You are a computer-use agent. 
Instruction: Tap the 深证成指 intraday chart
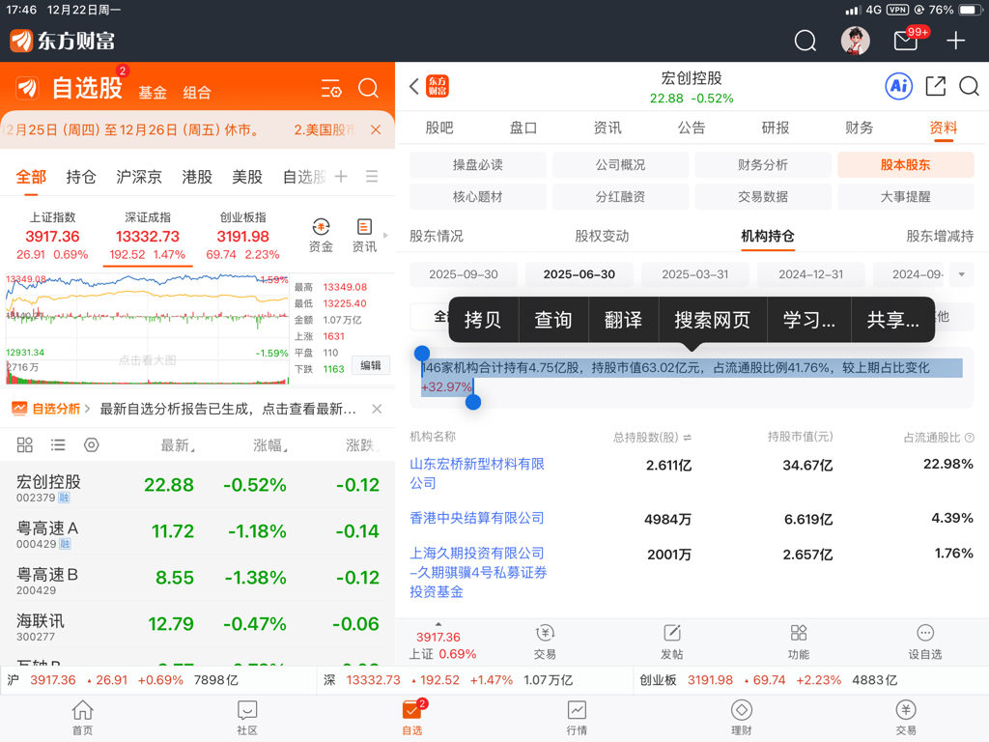[x=147, y=328]
